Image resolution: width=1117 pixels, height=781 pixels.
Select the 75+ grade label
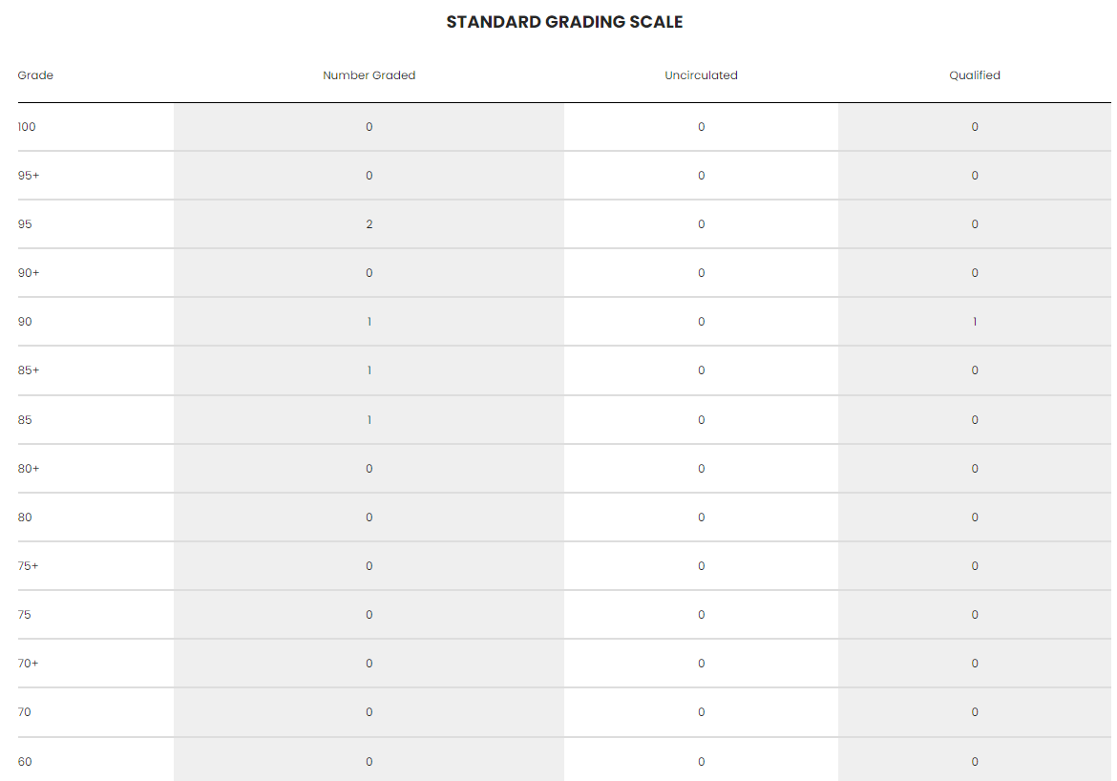(29, 566)
